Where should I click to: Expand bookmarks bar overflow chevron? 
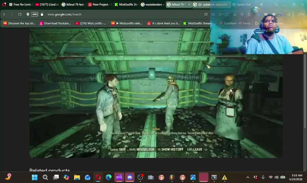(300, 23)
